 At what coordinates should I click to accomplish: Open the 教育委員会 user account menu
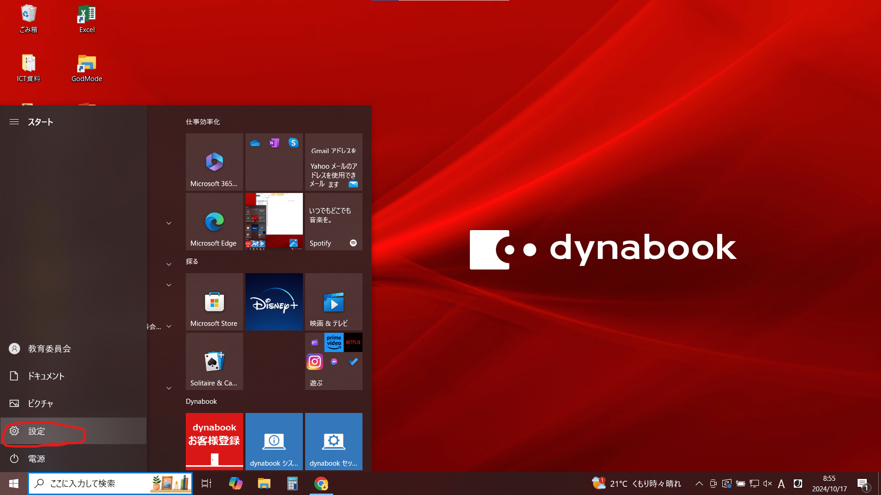[x=73, y=349]
